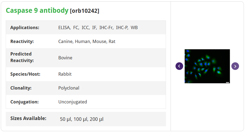Click the WB application value

(134, 27)
